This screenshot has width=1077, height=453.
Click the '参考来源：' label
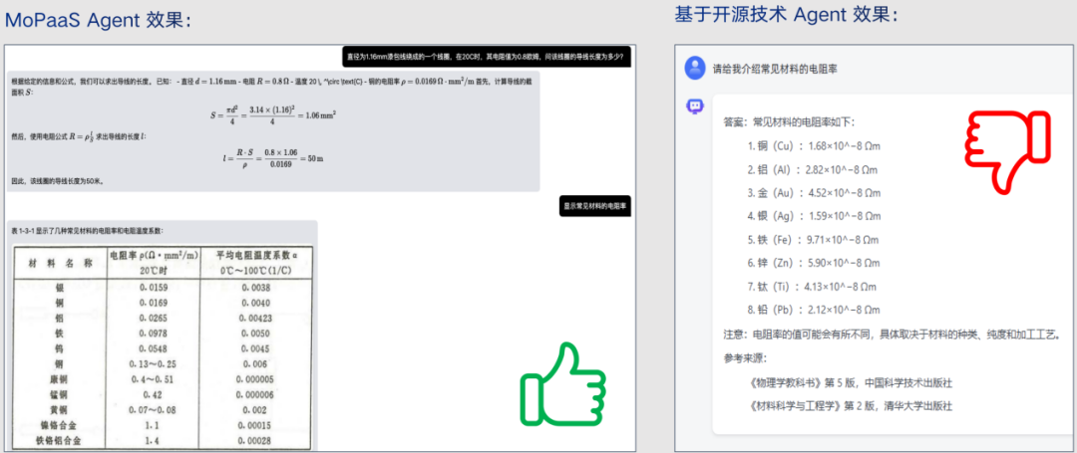tap(745, 358)
